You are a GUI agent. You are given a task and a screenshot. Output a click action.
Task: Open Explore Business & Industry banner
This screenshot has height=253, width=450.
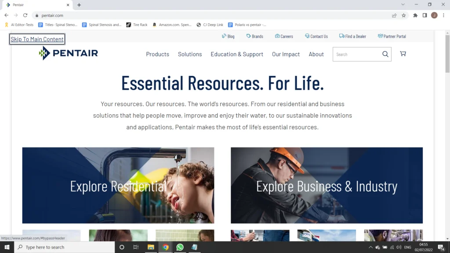tap(327, 185)
